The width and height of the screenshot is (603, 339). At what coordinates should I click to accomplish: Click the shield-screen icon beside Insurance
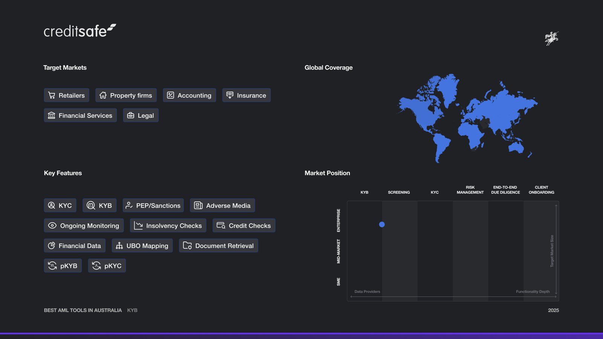(230, 95)
